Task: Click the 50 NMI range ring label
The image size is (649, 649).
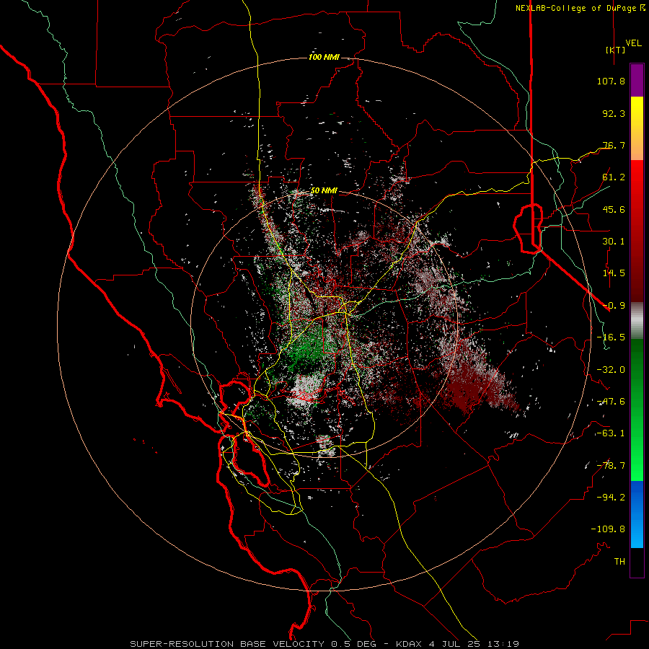Action: [324, 190]
